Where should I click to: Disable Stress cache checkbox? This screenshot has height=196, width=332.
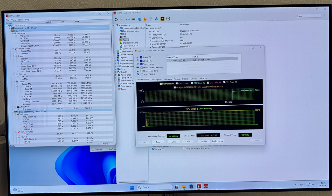[141, 64]
